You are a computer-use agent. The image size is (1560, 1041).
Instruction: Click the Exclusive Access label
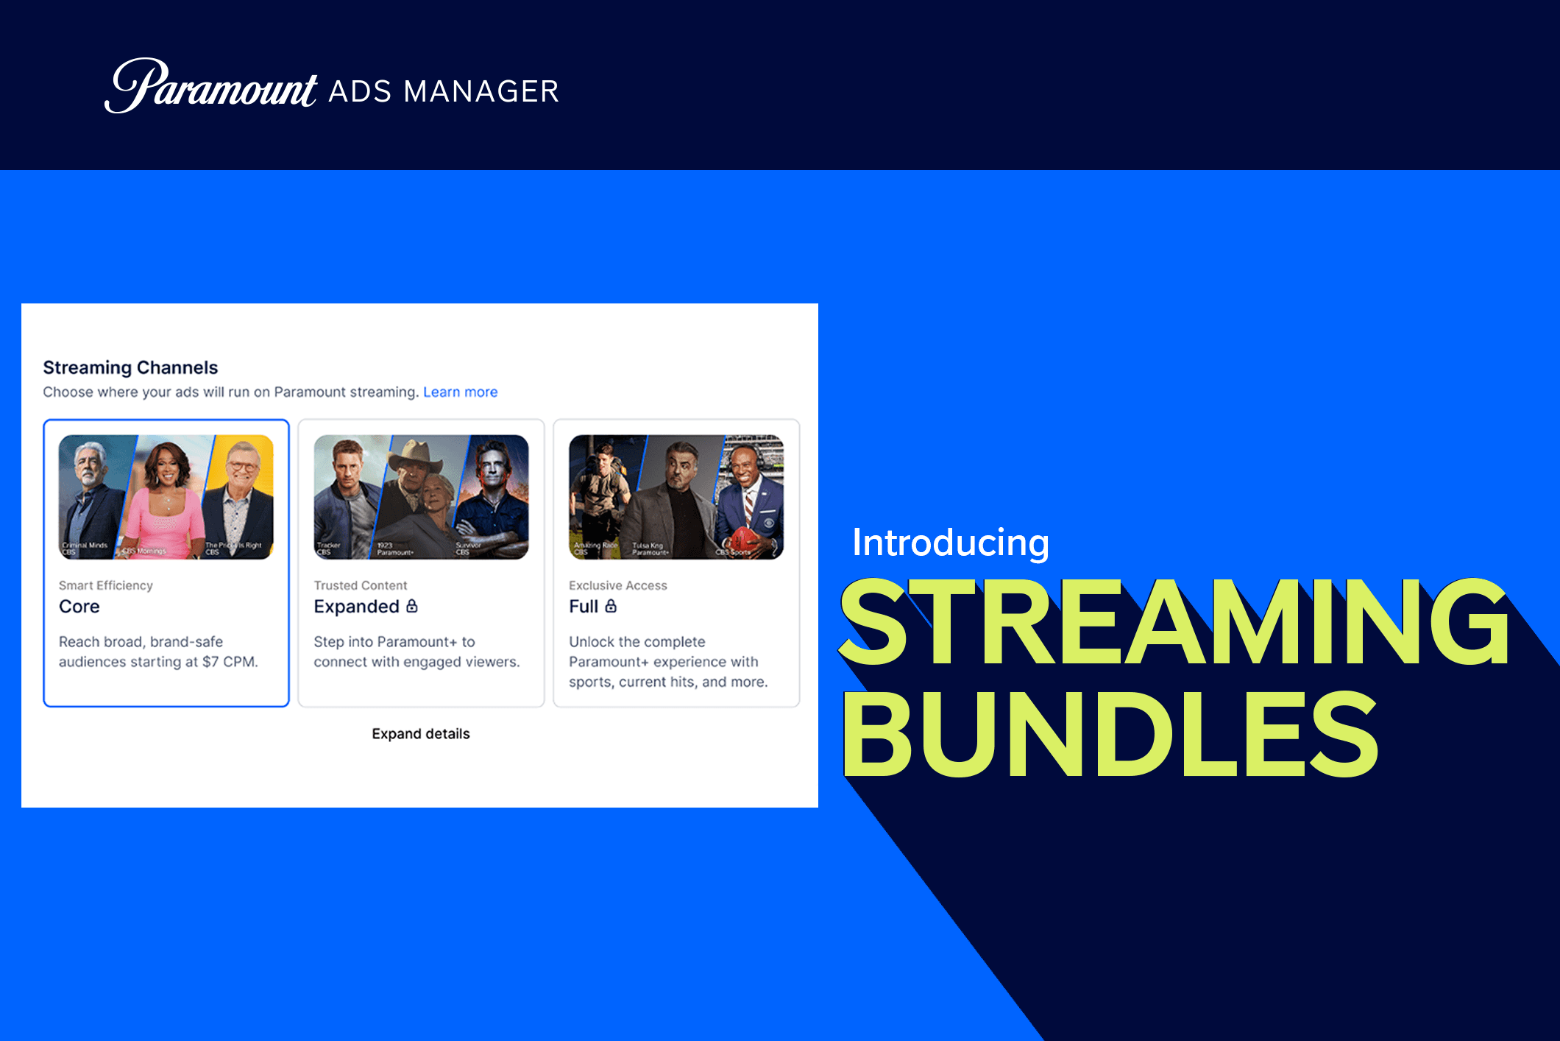point(618,585)
